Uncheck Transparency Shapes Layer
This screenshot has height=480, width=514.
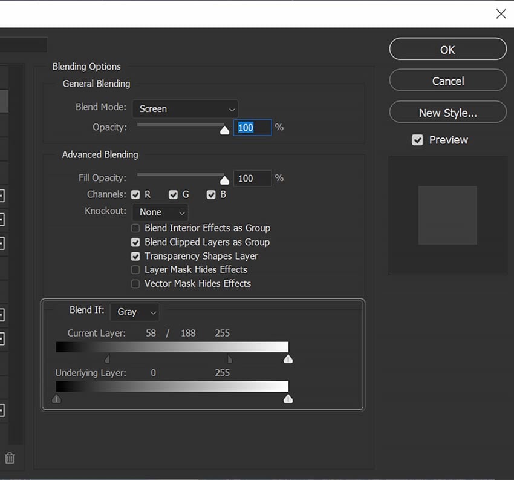click(135, 256)
